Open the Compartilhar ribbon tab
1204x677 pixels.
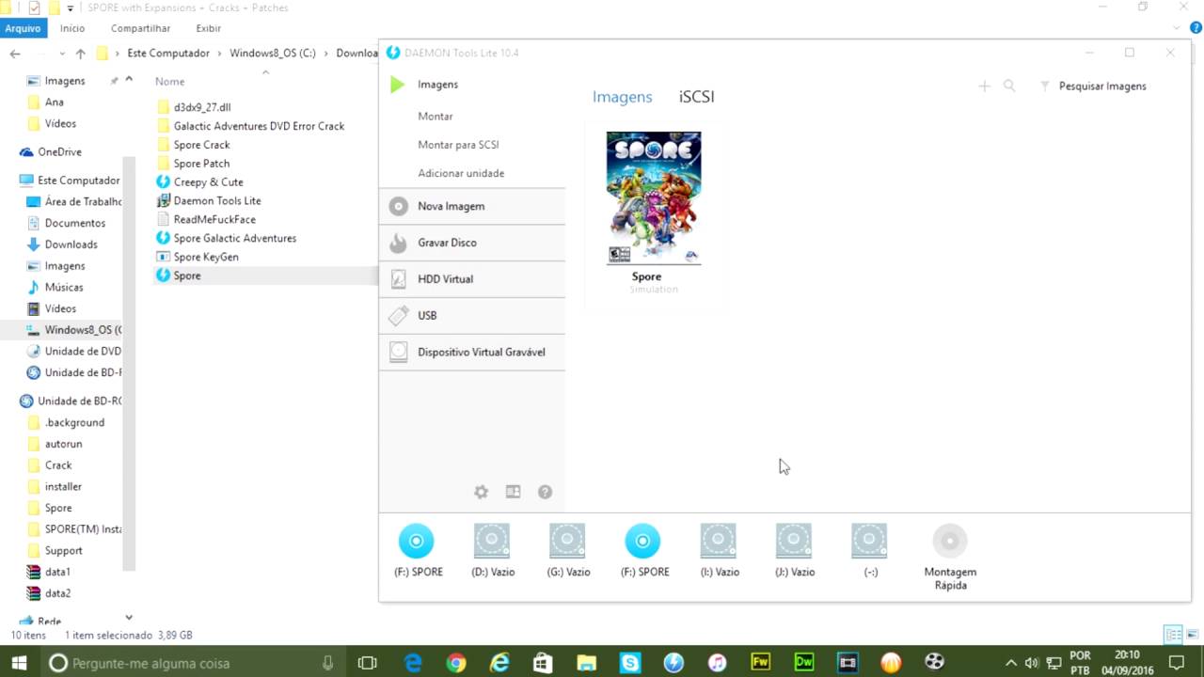140,28
